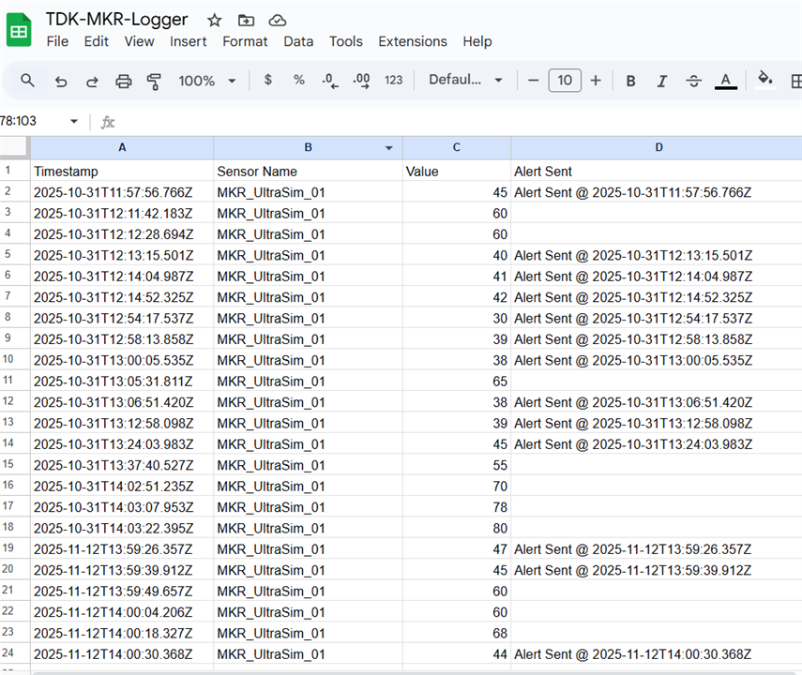802x675 pixels.
Task: Star the TDK-MKR-Logger document
Action: 214,21
